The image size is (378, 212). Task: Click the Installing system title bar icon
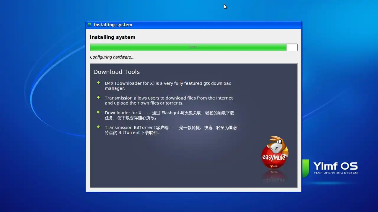[x=89, y=25]
